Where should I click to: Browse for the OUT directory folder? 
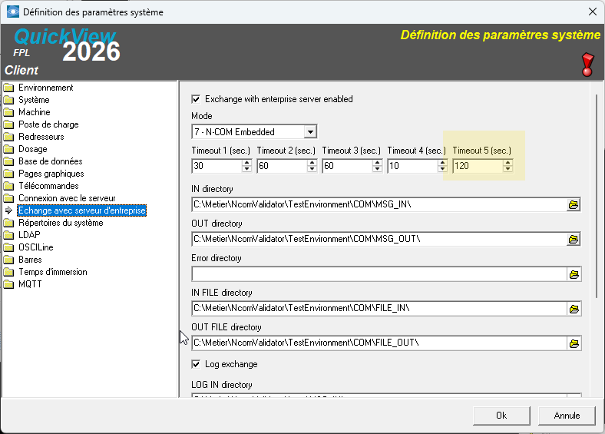[x=574, y=240]
